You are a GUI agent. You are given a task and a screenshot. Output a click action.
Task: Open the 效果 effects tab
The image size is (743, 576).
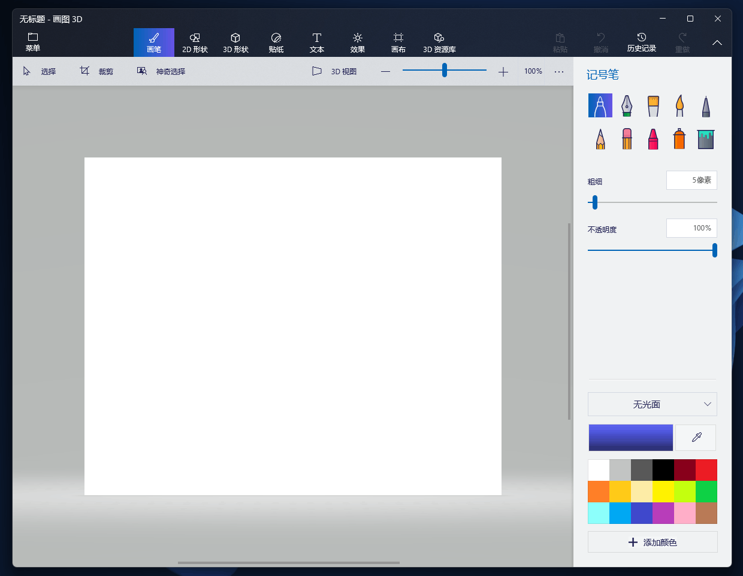point(358,43)
